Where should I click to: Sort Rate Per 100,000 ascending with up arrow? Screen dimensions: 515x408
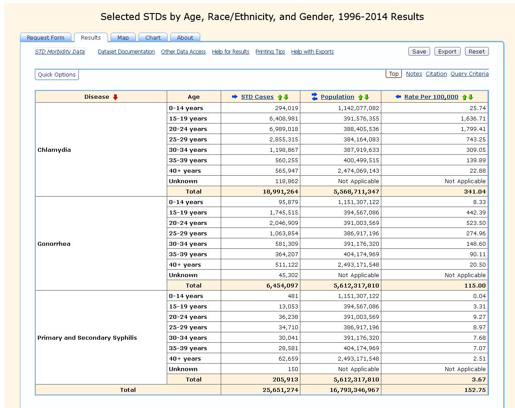click(465, 97)
